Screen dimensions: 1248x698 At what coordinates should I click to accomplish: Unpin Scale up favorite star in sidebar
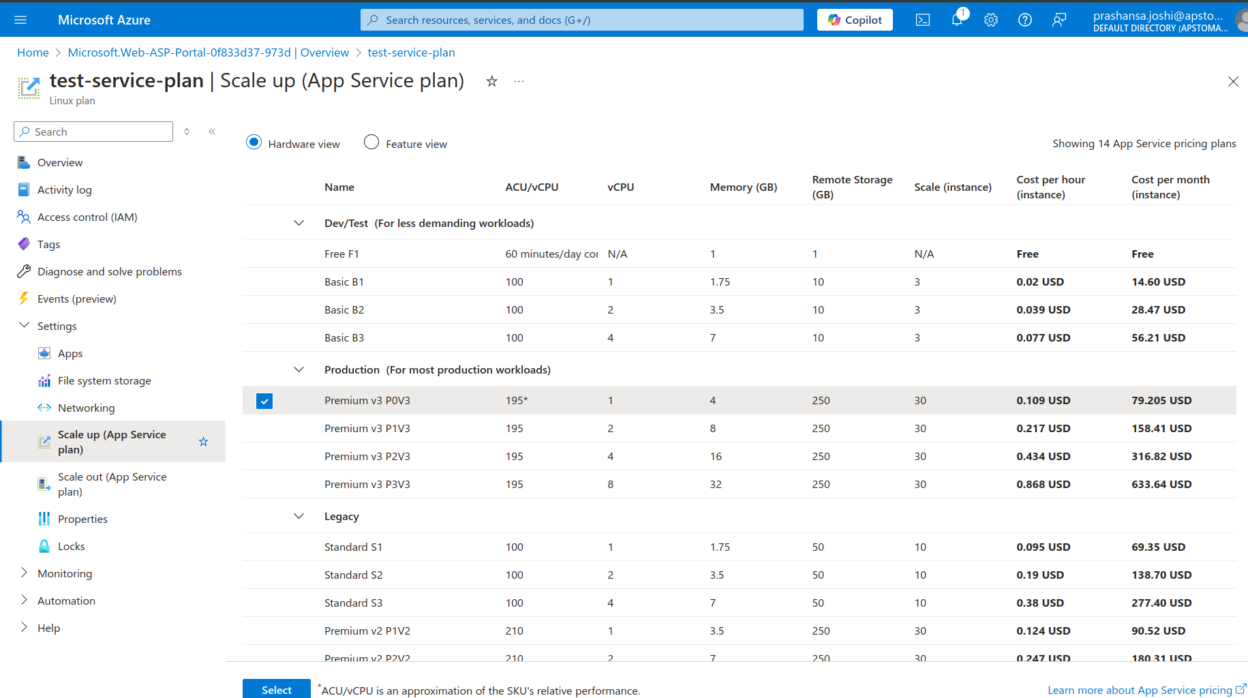click(x=203, y=442)
